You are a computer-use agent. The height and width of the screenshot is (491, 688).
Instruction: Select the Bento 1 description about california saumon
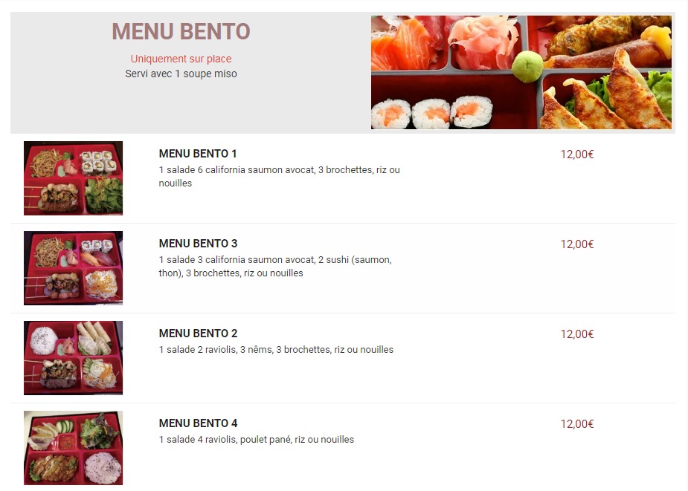(x=279, y=176)
